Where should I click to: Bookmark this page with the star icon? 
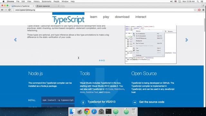click(195, 10)
